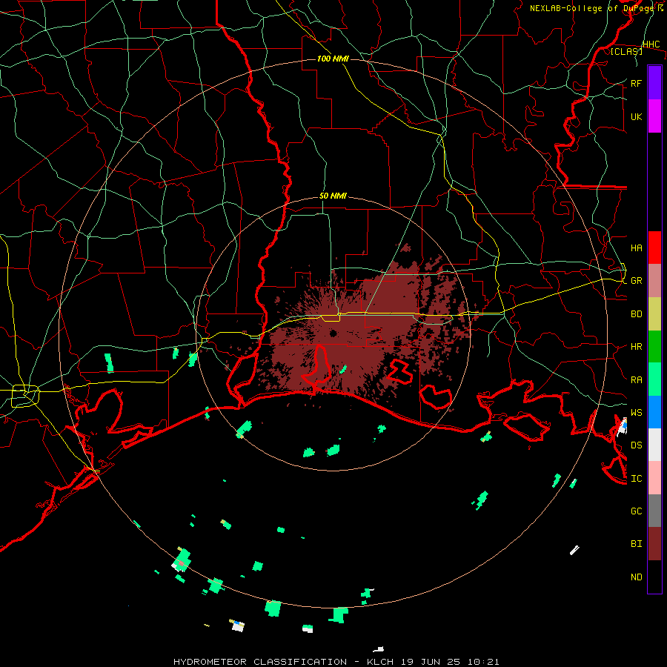Click the UK legend label
This screenshot has width=667, height=667.
click(636, 116)
